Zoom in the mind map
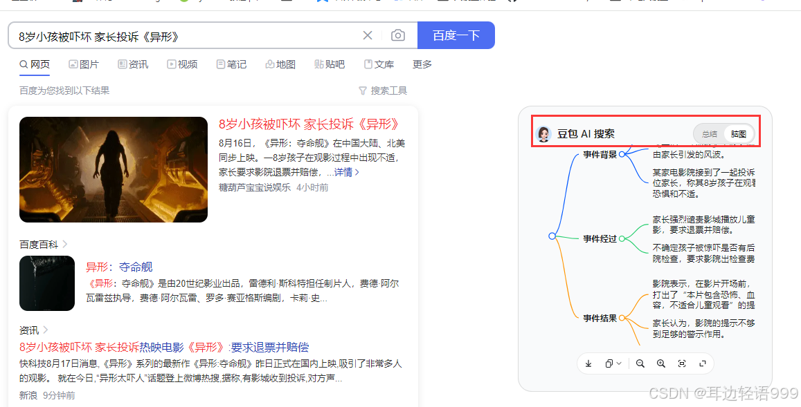The height and width of the screenshot is (407, 801). point(661,363)
